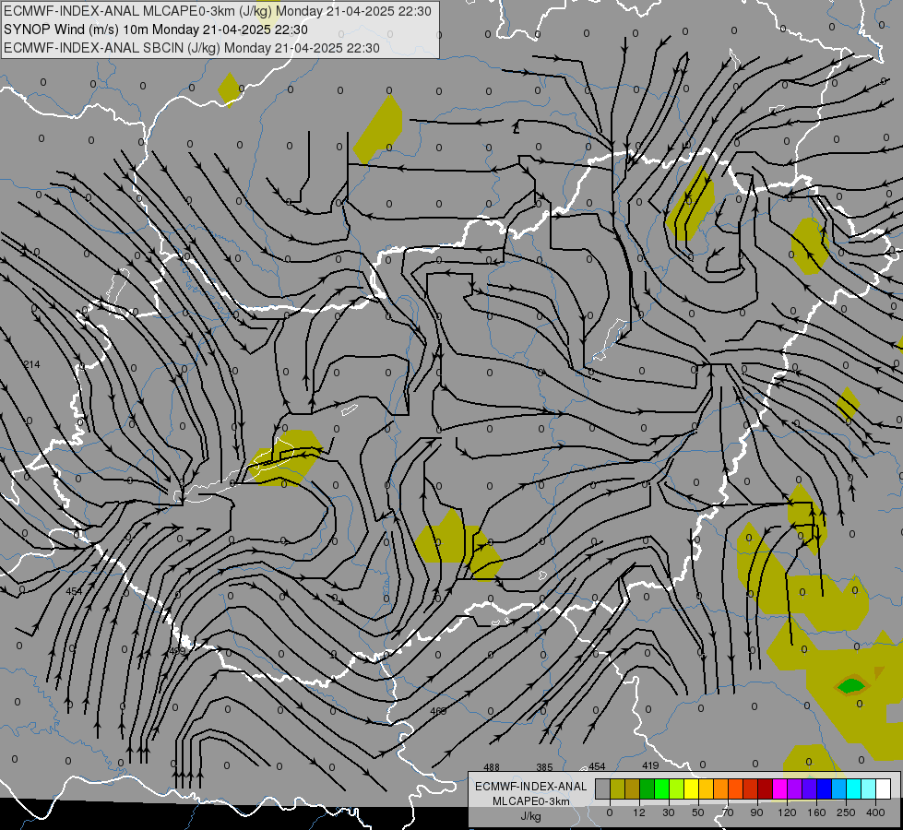The width and height of the screenshot is (903, 830).
Task: Select the magenta legend swatch
Action: [779, 788]
